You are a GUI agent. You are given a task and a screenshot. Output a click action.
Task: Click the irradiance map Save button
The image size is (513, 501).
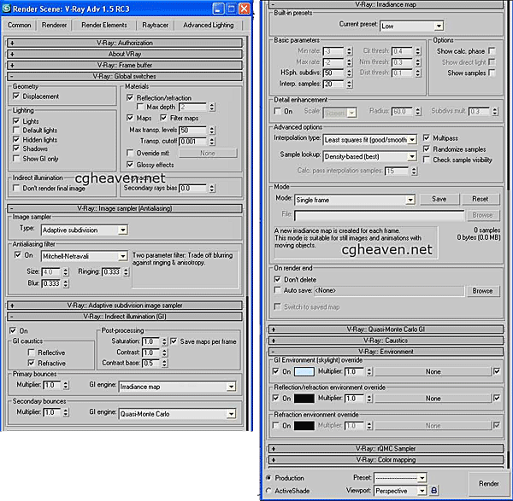point(439,199)
